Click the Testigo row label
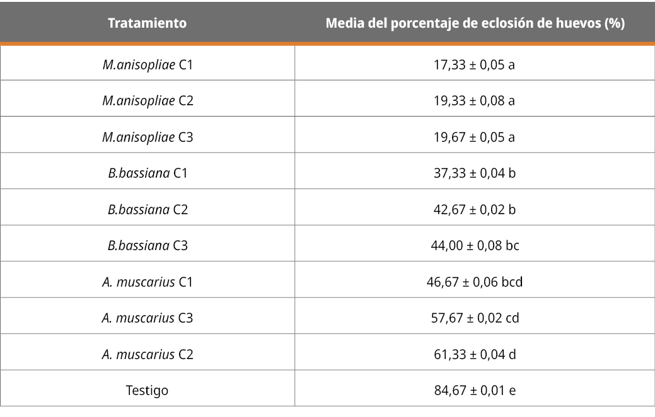Viewport: 655px width, 417px height. [148, 391]
